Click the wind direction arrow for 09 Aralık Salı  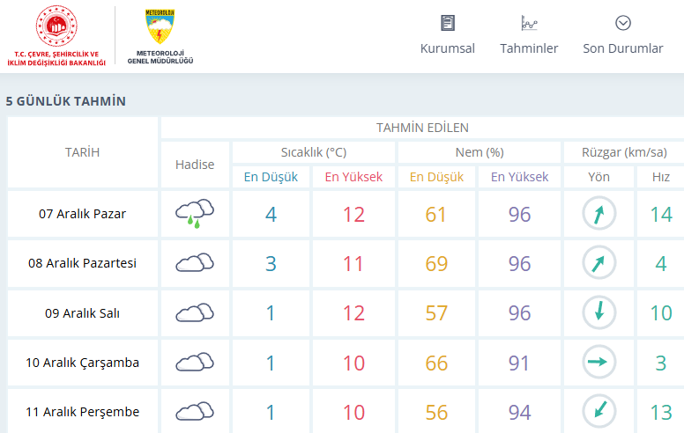[599, 312]
